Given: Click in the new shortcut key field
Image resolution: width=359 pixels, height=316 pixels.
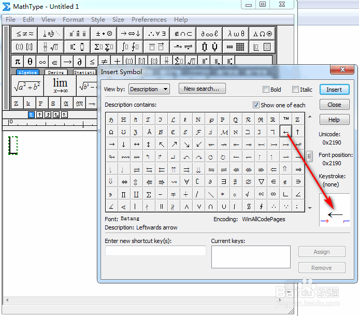Looking at the screenshot, I should (155, 251).
